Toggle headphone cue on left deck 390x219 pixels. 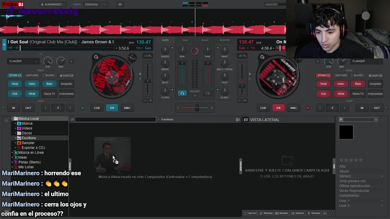(x=182, y=93)
